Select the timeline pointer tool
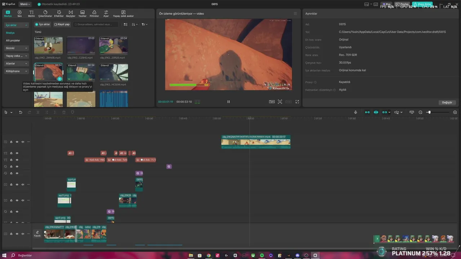 coord(6,112)
